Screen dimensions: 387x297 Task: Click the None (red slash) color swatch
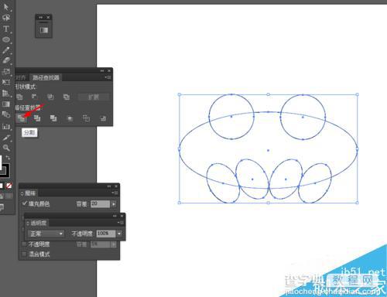[9, 186]
